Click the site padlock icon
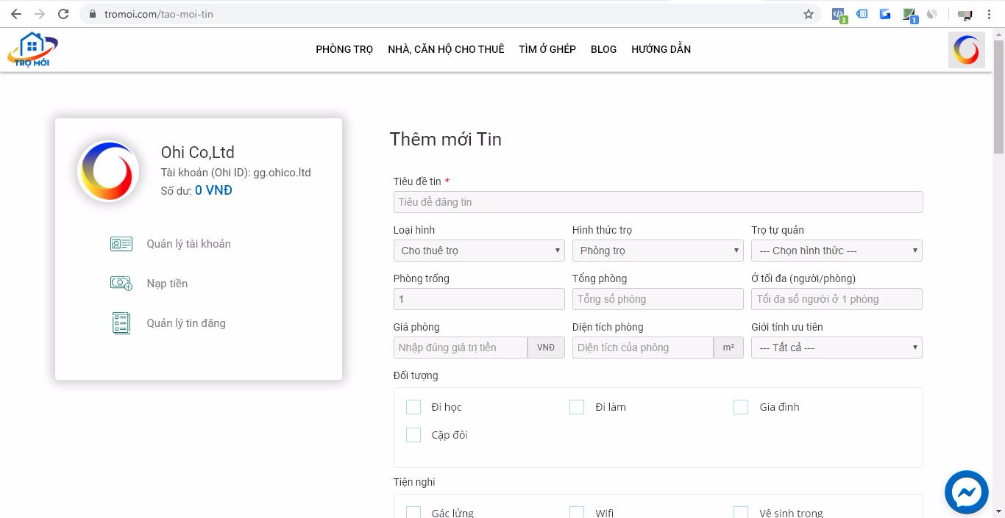 (93, 14)
